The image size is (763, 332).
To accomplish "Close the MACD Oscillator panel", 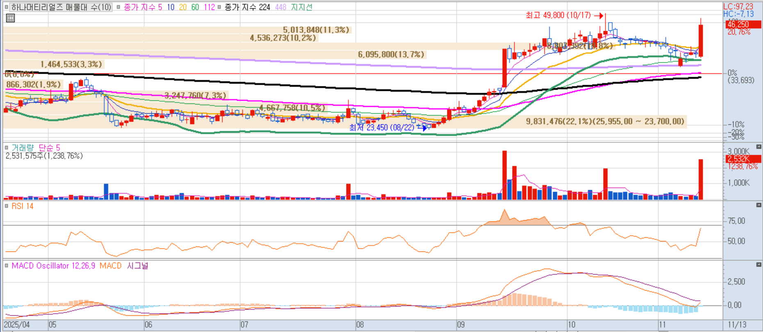I will (x=759, y=265).
